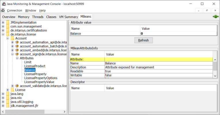Image resolution: width=220 pixels, height=115 pixels.
Task: Click the account_automation_api MBean icon
Action: click(x=17, y=42)
